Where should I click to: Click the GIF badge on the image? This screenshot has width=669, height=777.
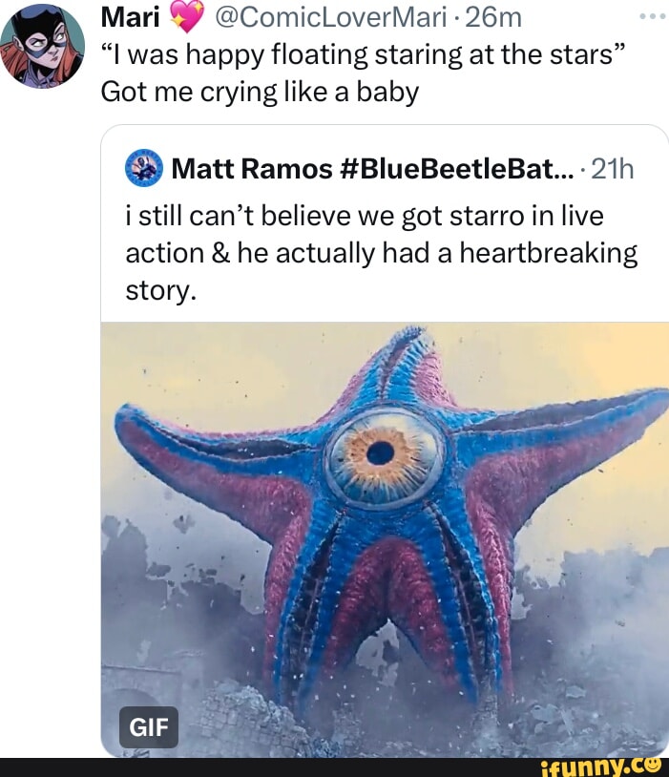coord(150,726)
